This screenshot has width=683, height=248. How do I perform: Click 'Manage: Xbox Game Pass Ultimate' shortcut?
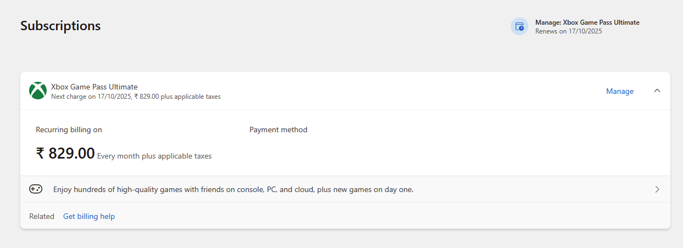[x=587, y=22]
